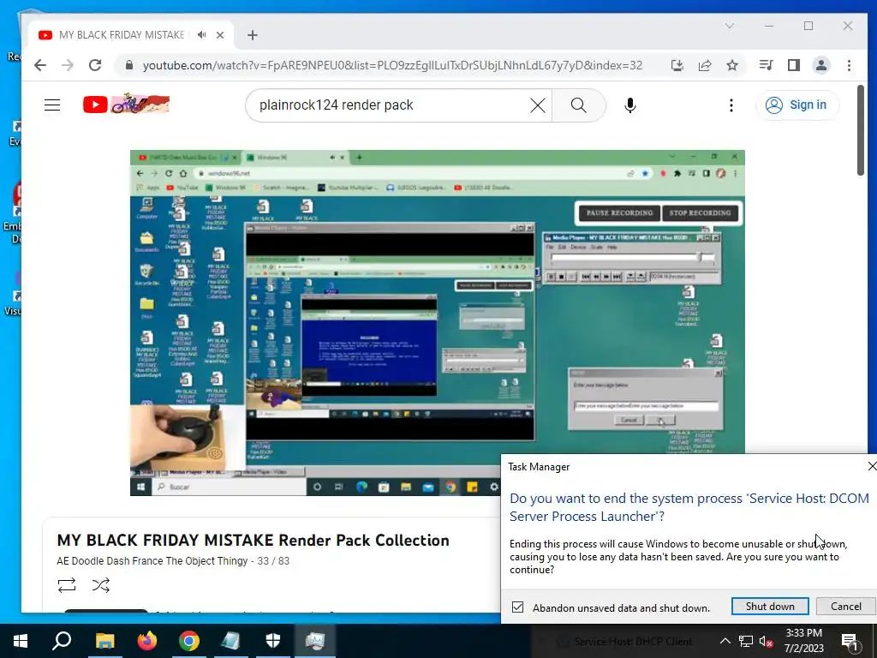
Task: Open a new tab with the plus button
Action: [253, 35]
